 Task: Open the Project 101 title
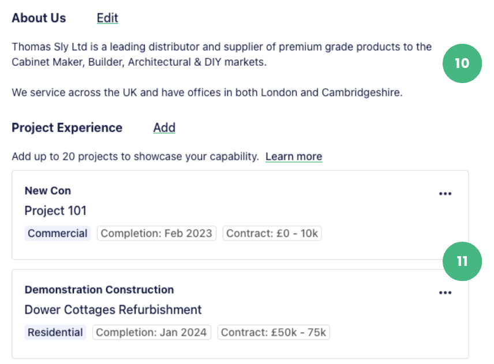55,211
